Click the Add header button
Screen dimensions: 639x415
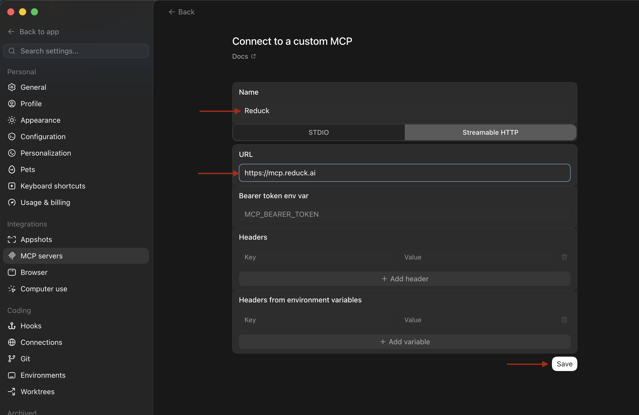coord(405,279)
